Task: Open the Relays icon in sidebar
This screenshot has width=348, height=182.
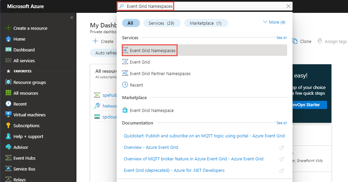Action: tap(8, 179)
